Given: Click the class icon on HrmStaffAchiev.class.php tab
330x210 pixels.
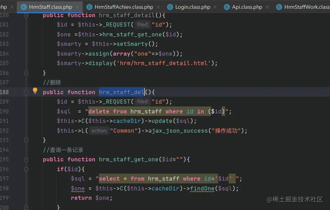Looking at the screenshot, I should click(x=89, y=7).
